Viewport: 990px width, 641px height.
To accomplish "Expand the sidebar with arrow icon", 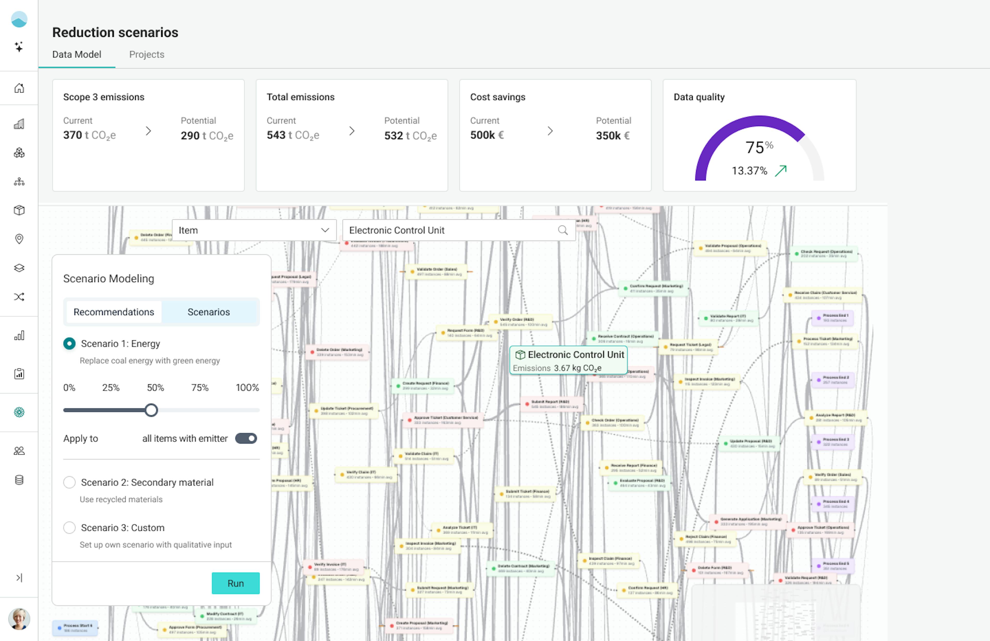I will tap(19, 578).
